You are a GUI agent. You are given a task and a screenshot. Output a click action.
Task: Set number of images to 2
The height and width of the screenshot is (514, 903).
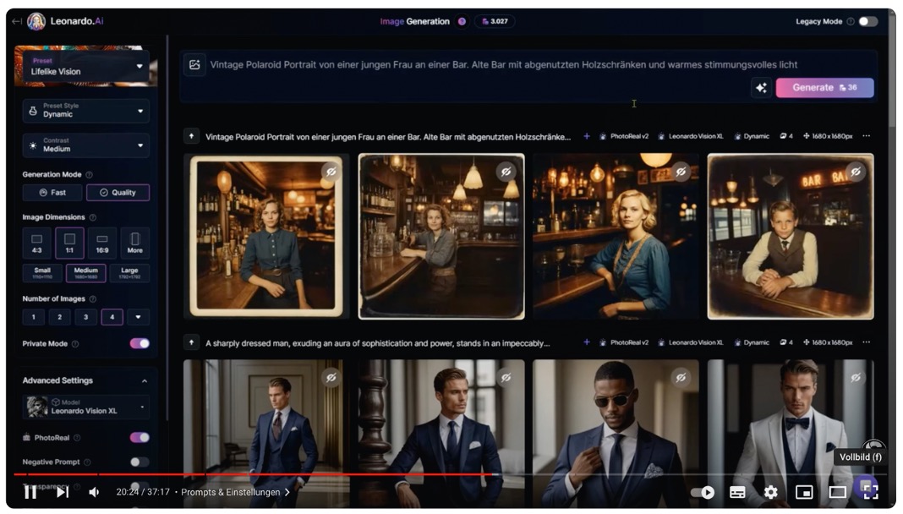point(59,316)
